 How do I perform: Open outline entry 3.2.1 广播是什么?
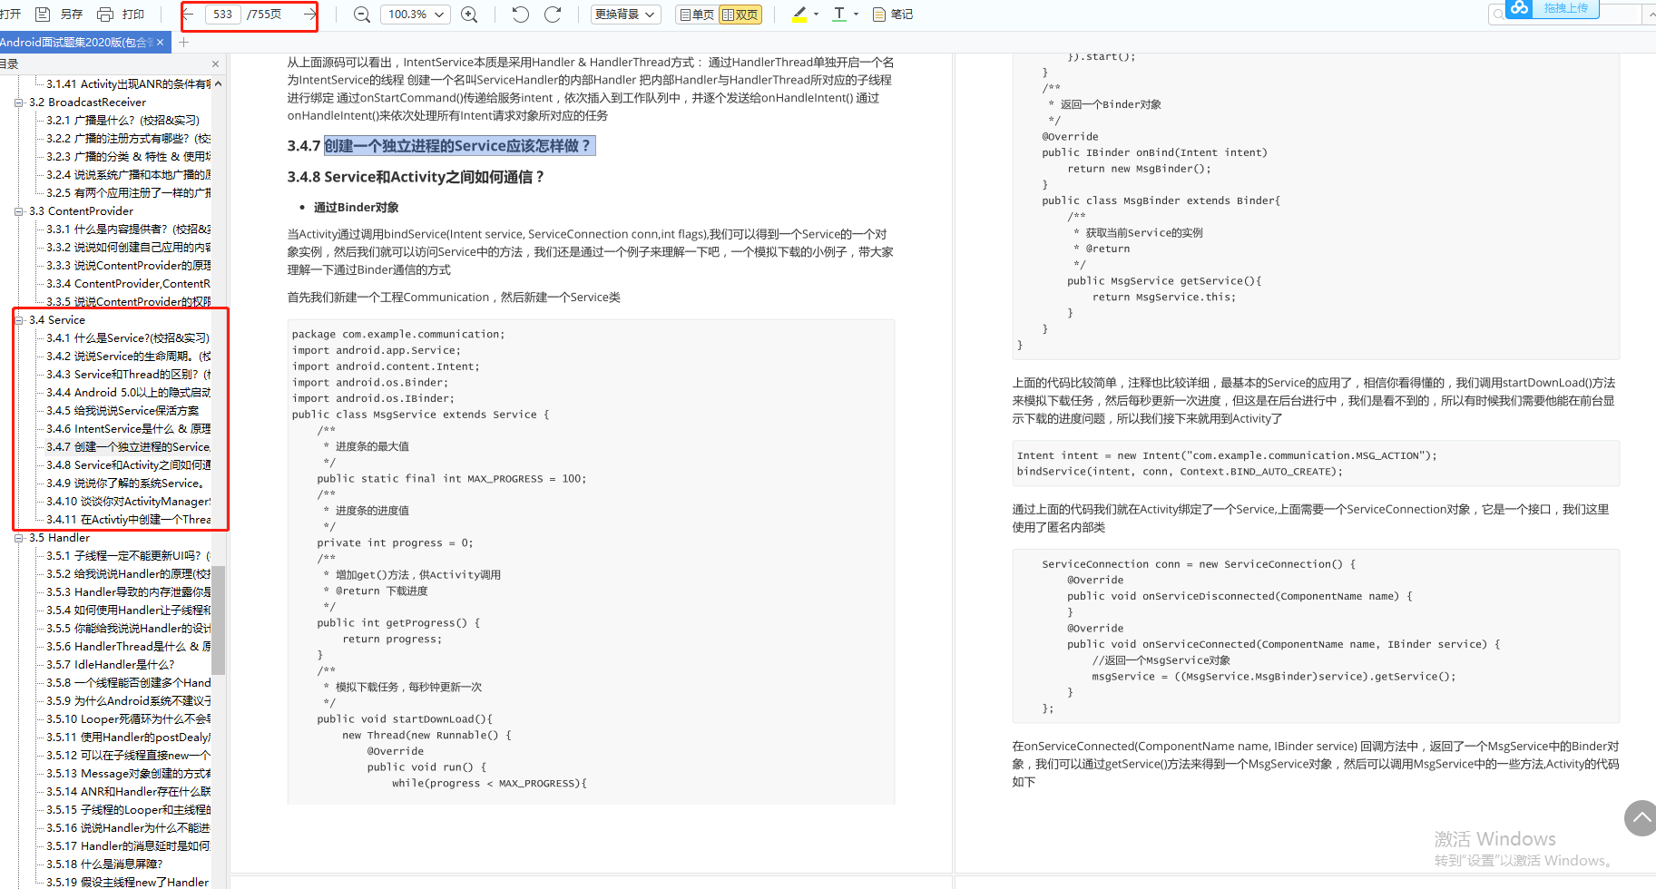pos(122,121)
